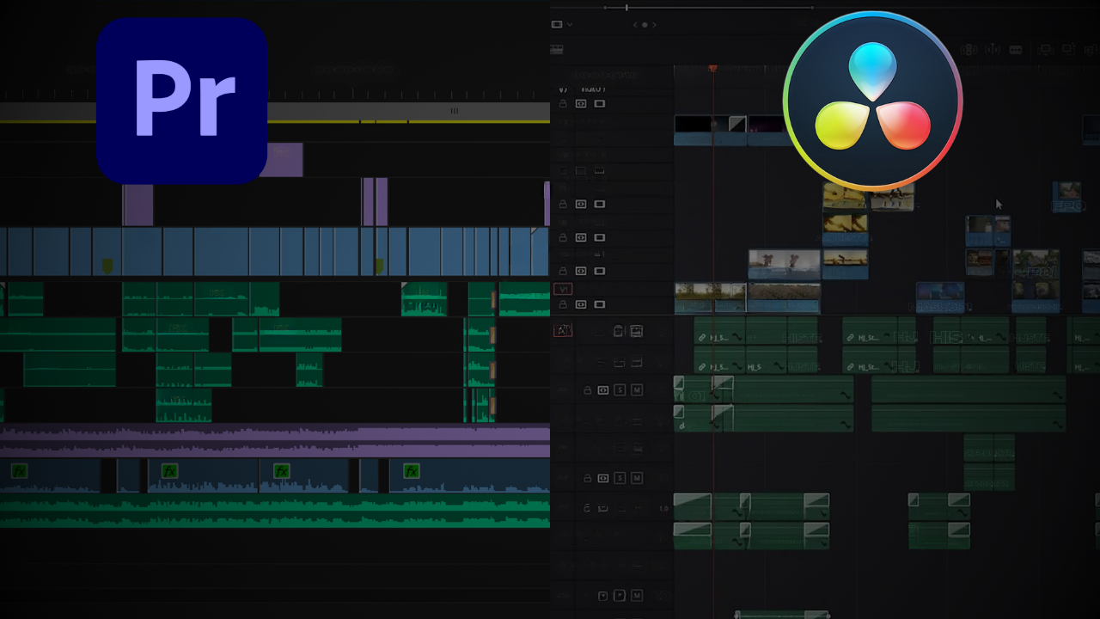Screen dimensions: 1100x619
Task: Lock the DaVinci V1 video track
Action: click(564, 304)
